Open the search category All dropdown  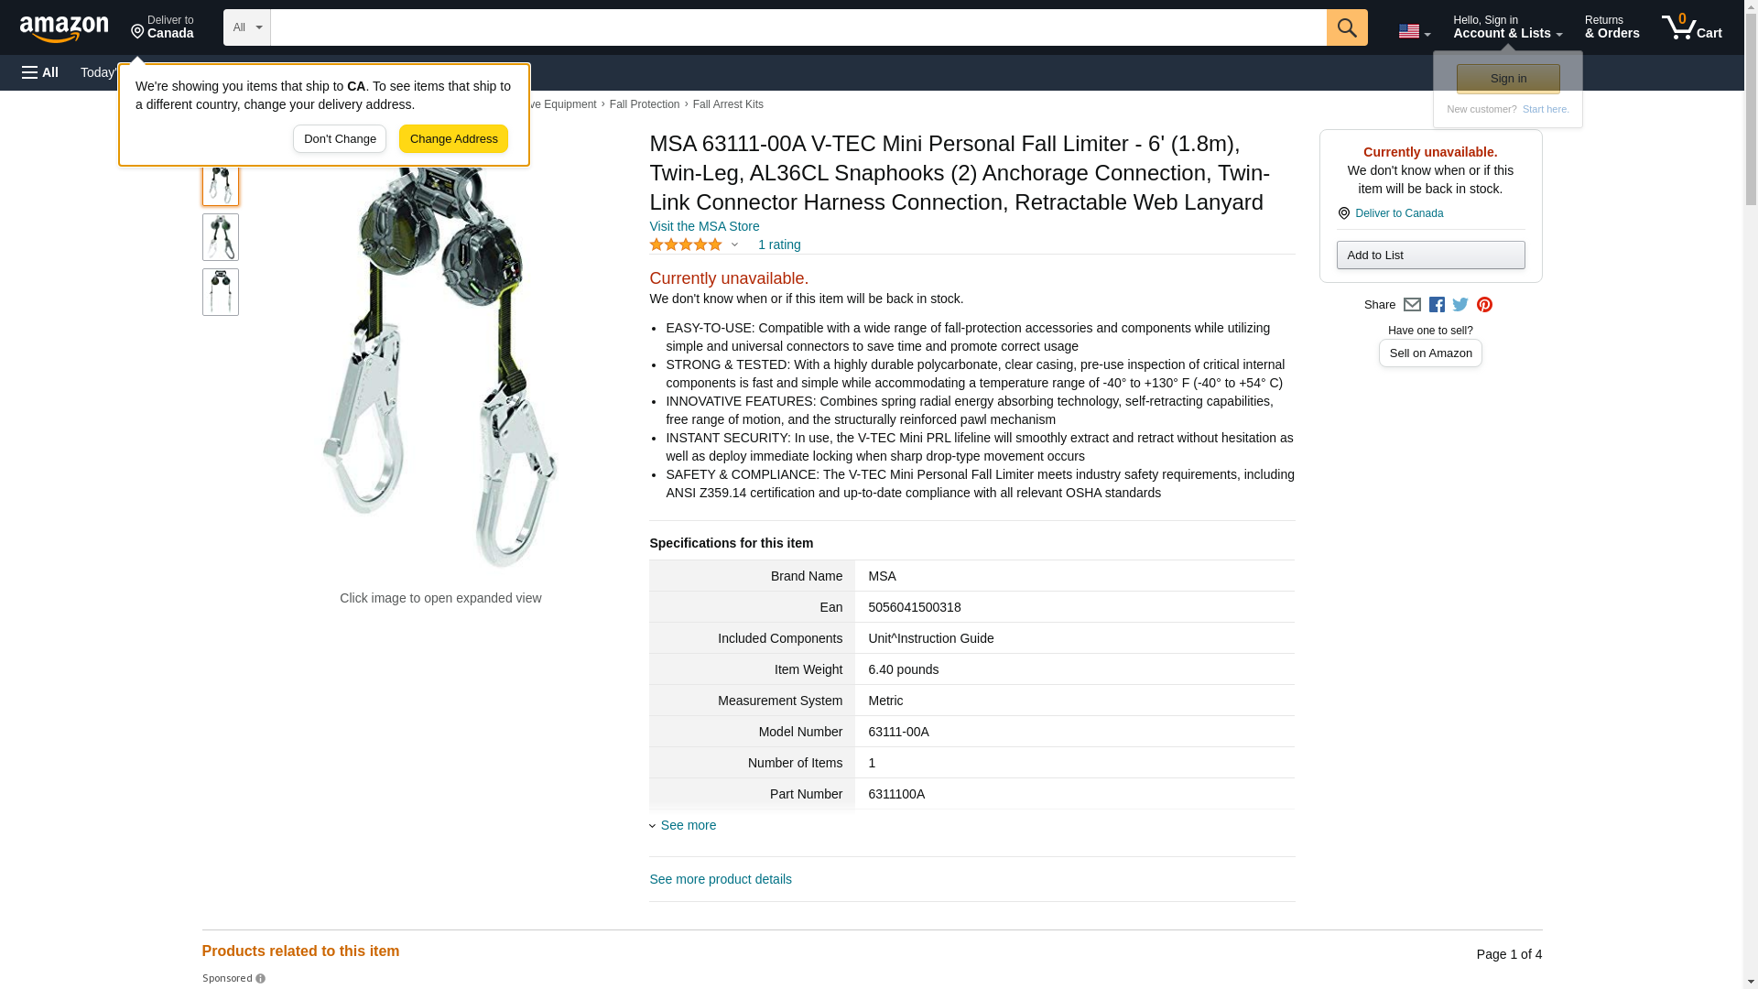247,27
